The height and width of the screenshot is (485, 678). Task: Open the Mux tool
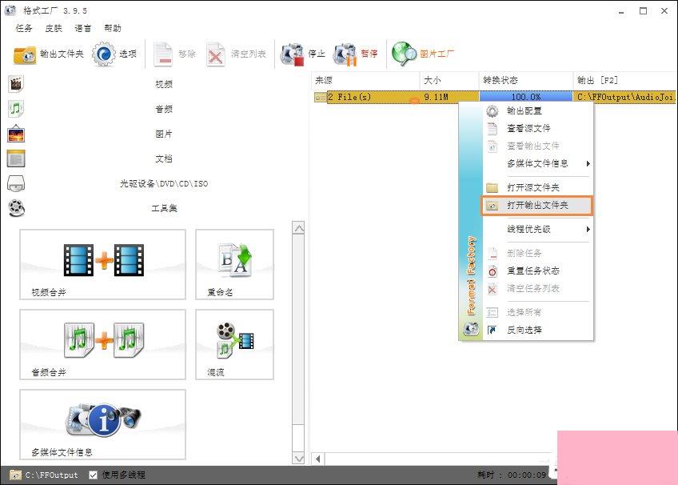point(234,344)
